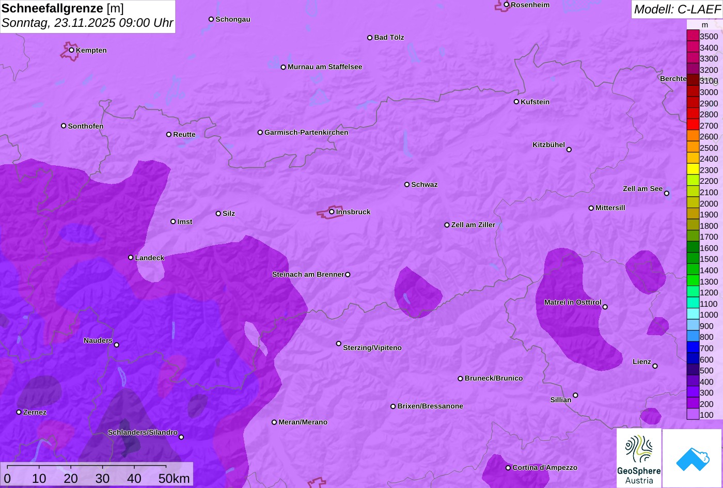Click the Meran/Merano label

coord(303,422)
